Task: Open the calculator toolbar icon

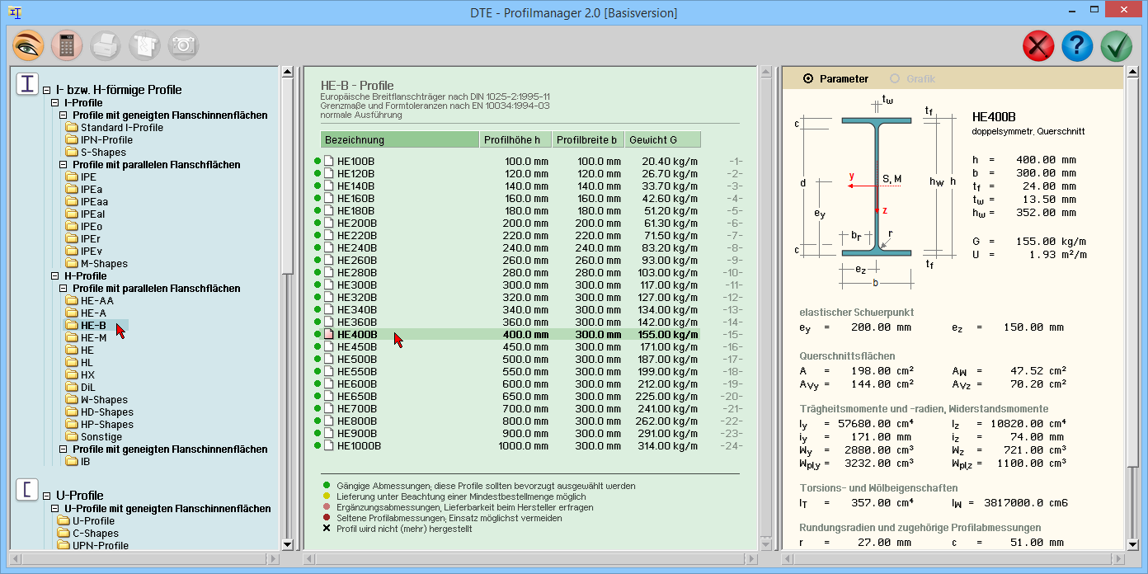Action: [67, 45]
